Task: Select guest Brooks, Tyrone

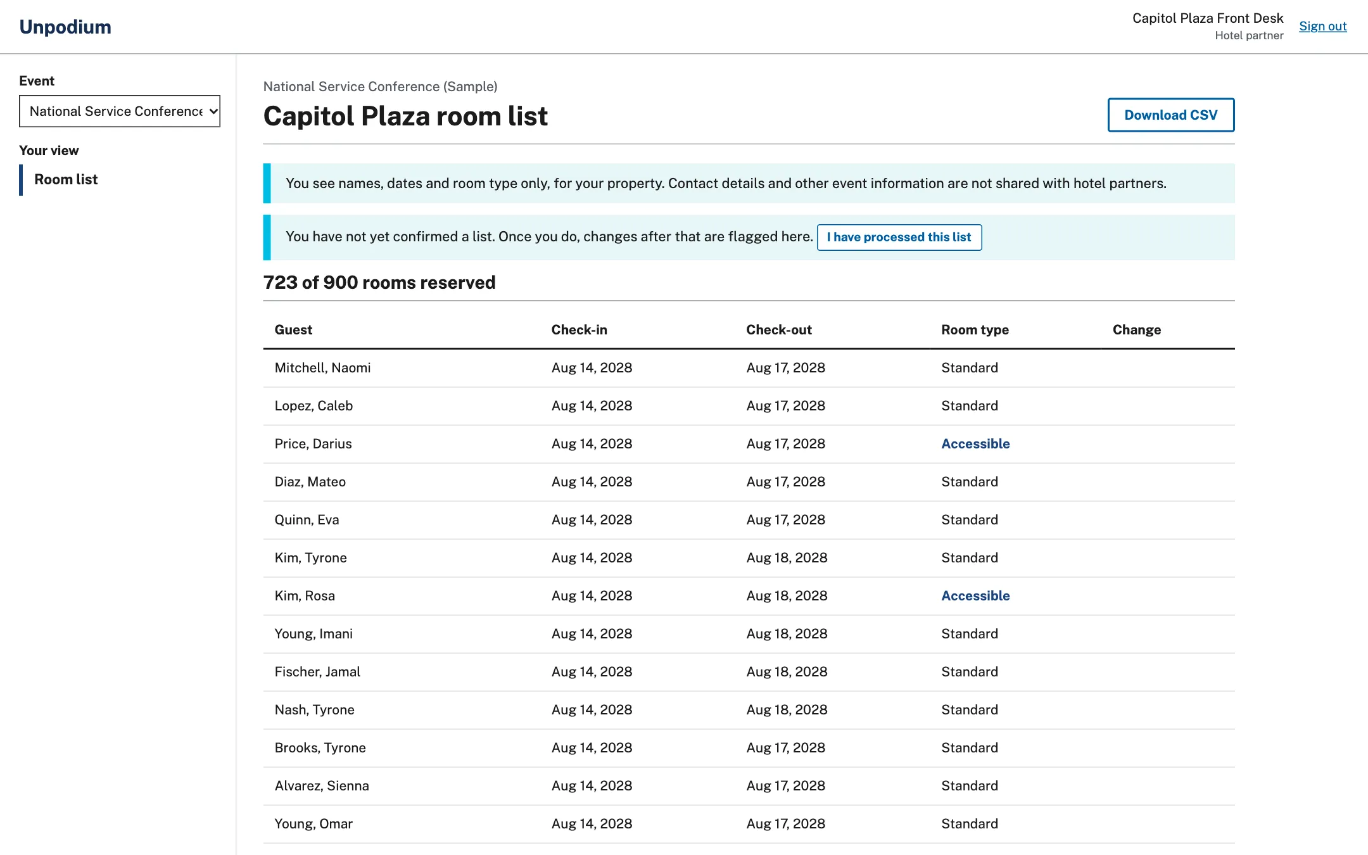Action: coord(320,748)
